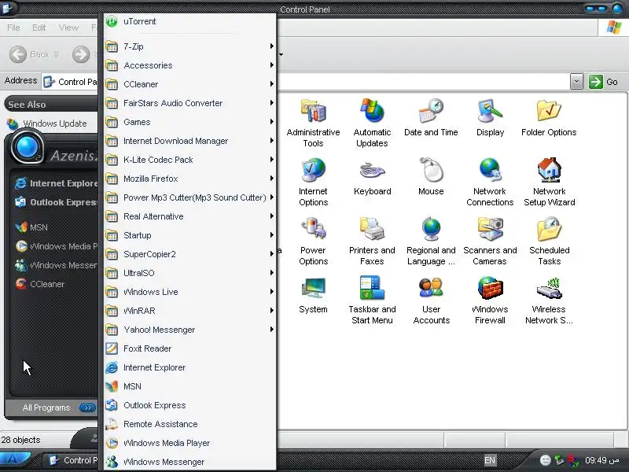Open Power Options icon
Screen dimensions: 629x472
tap(313, 241)
